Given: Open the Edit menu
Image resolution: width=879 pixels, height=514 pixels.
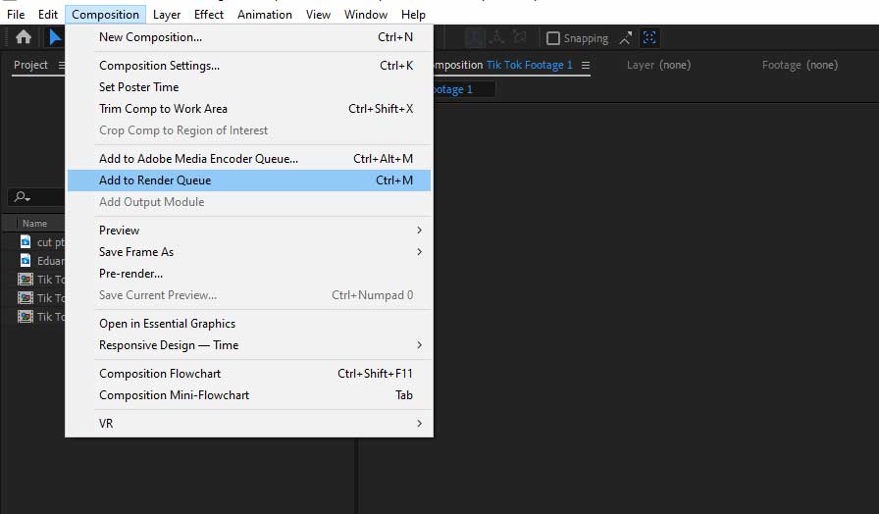Looking at the screenshot, I should [48, 15].
